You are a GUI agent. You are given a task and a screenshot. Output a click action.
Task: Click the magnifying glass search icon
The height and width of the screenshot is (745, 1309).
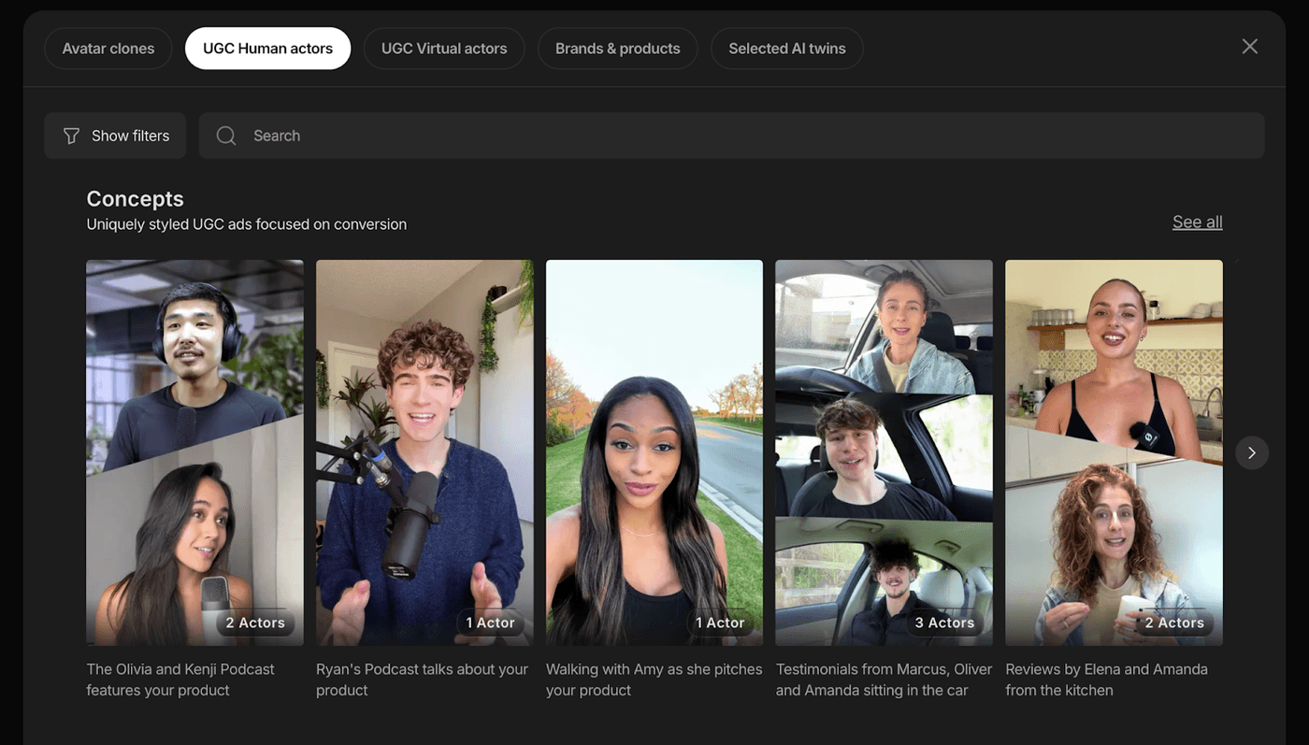coord(226,136)
